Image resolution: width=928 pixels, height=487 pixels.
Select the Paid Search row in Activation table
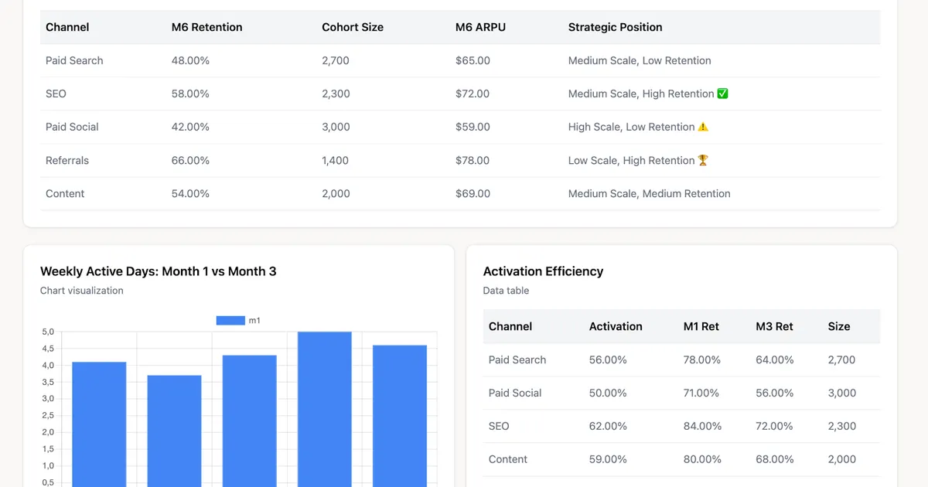[x=681, y=359]
